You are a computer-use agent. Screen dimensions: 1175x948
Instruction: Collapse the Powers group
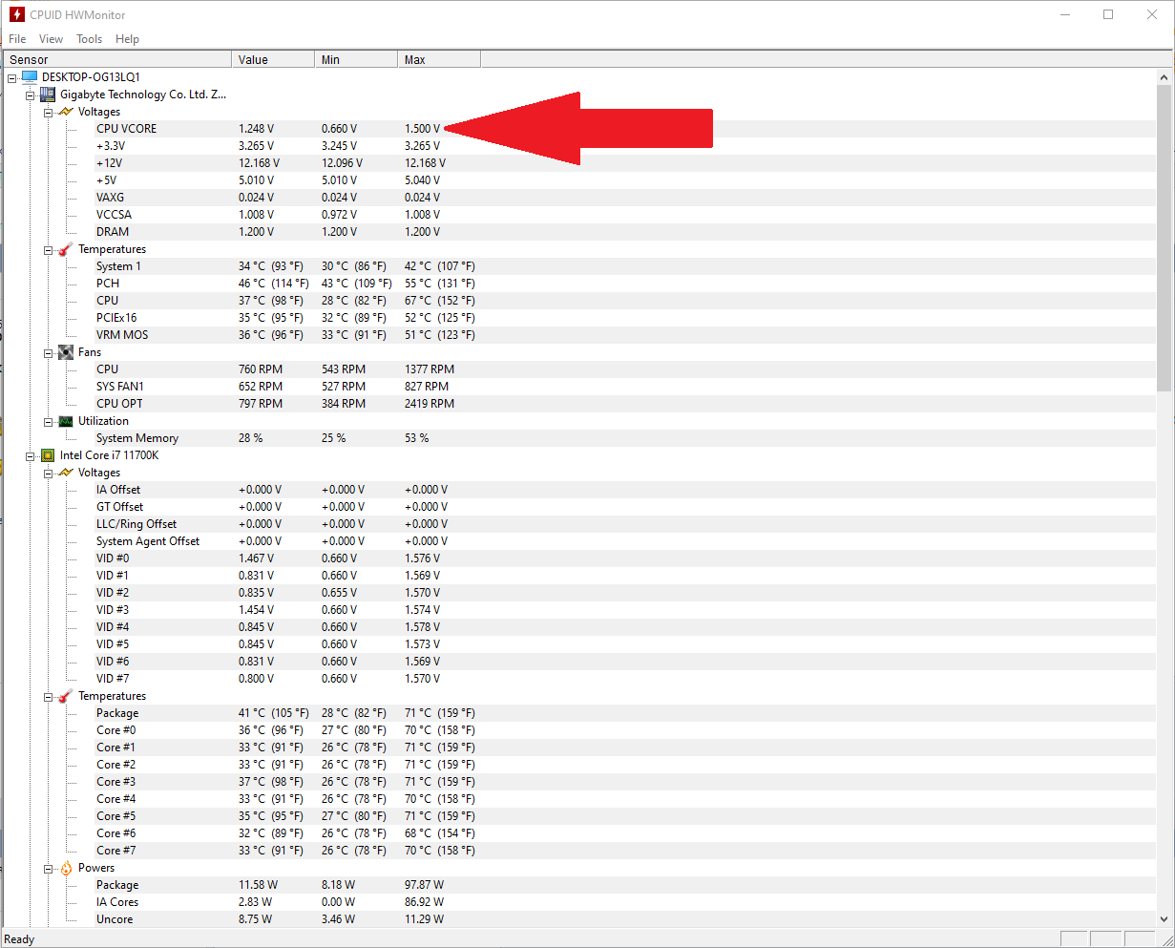click(x=48, y=868)
